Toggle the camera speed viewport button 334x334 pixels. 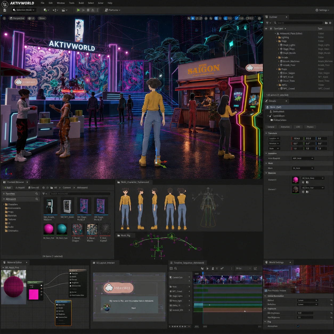click(250, 18)
